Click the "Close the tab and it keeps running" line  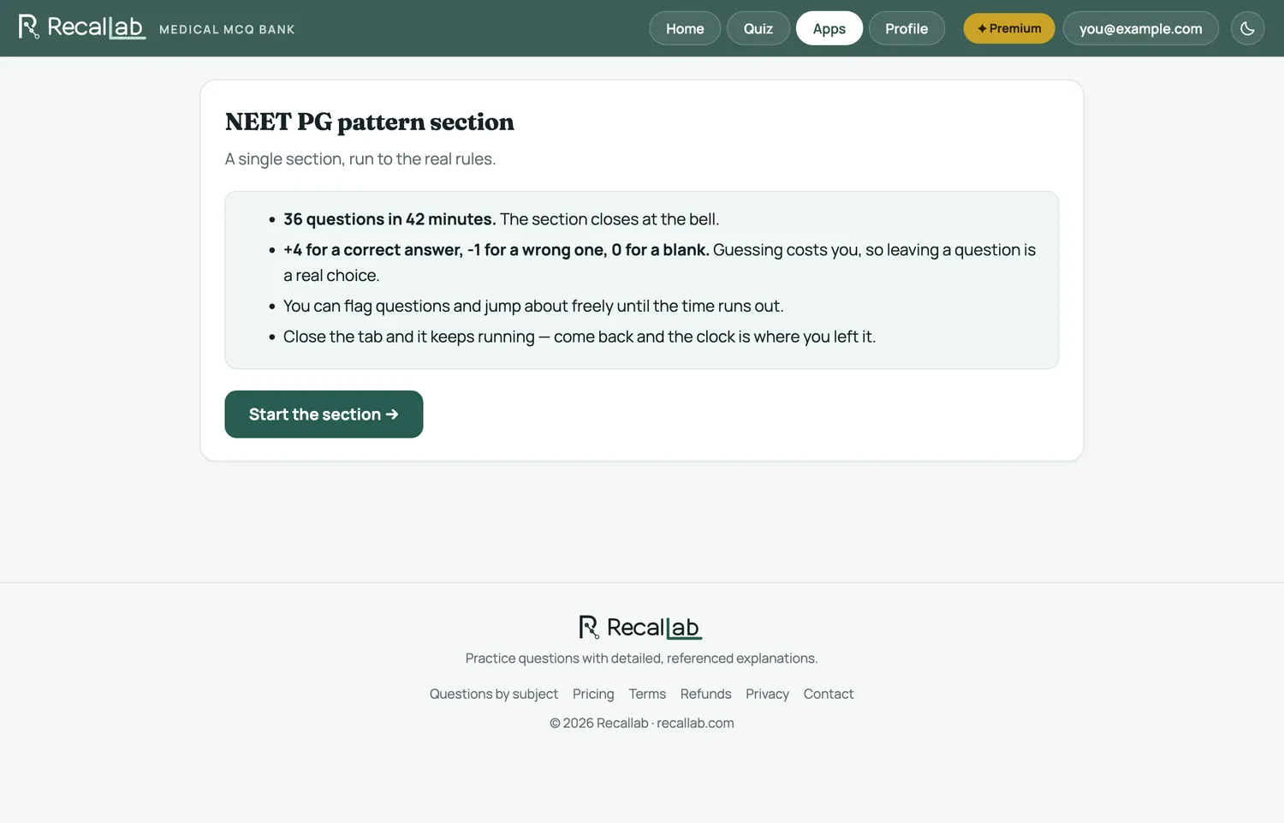[x=580, y=337]
